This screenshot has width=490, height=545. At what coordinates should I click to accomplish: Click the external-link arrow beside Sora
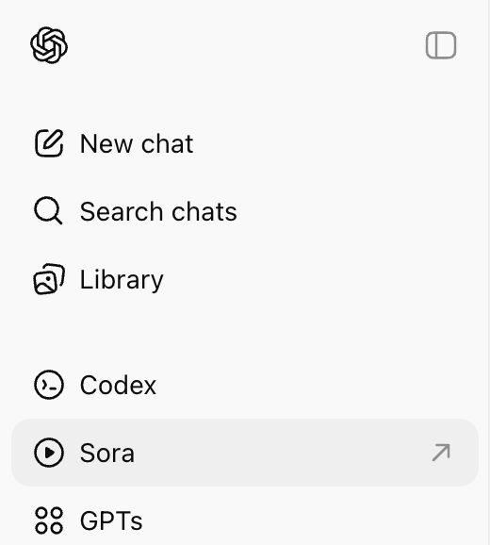tap(441, 453)
